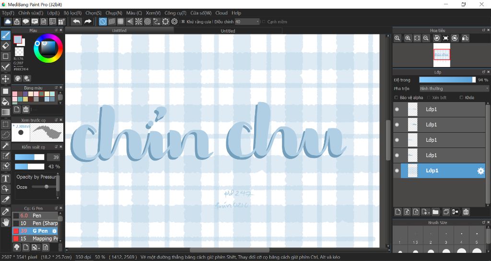Click the Redo arrow button
Screen dimensions: 491x261
[88, 22]
